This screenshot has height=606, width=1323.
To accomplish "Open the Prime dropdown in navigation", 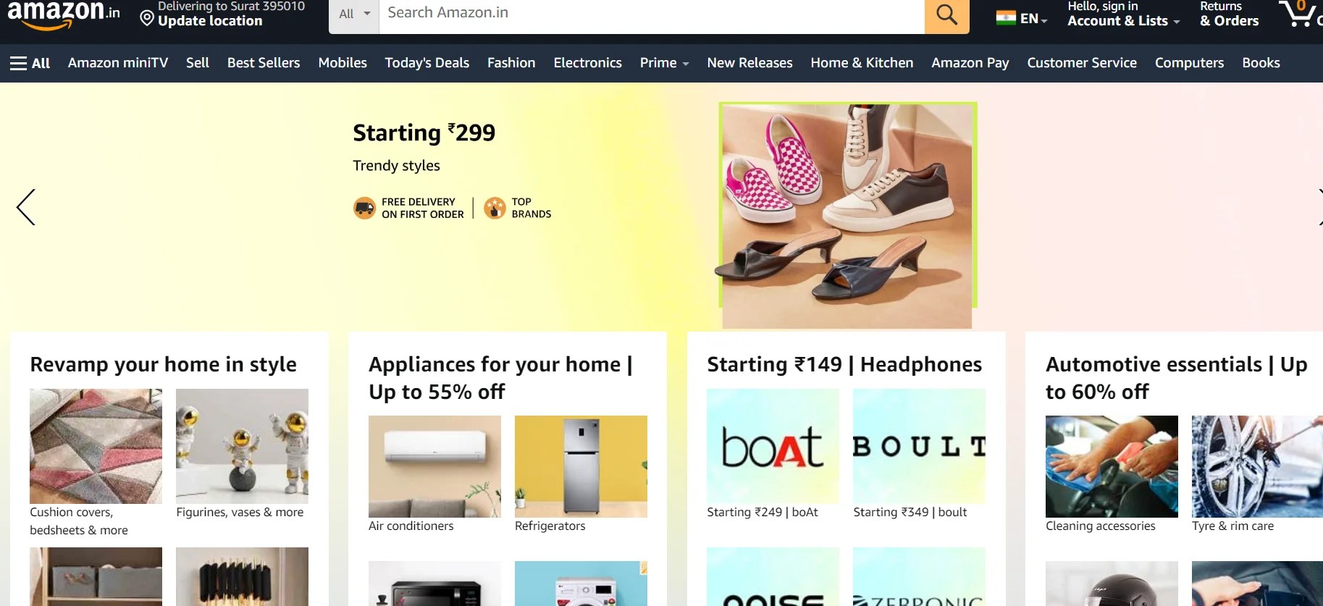I will click(664, 63).
